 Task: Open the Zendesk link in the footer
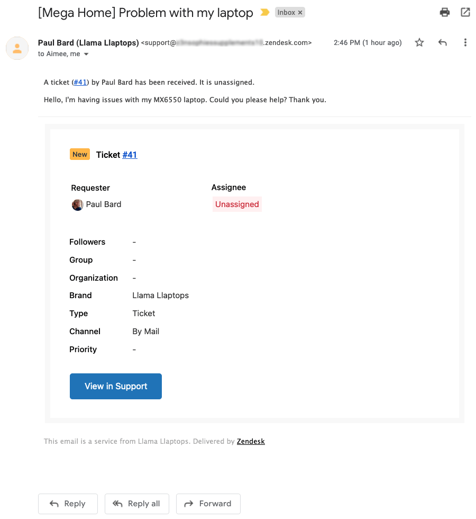pos(250,441)
